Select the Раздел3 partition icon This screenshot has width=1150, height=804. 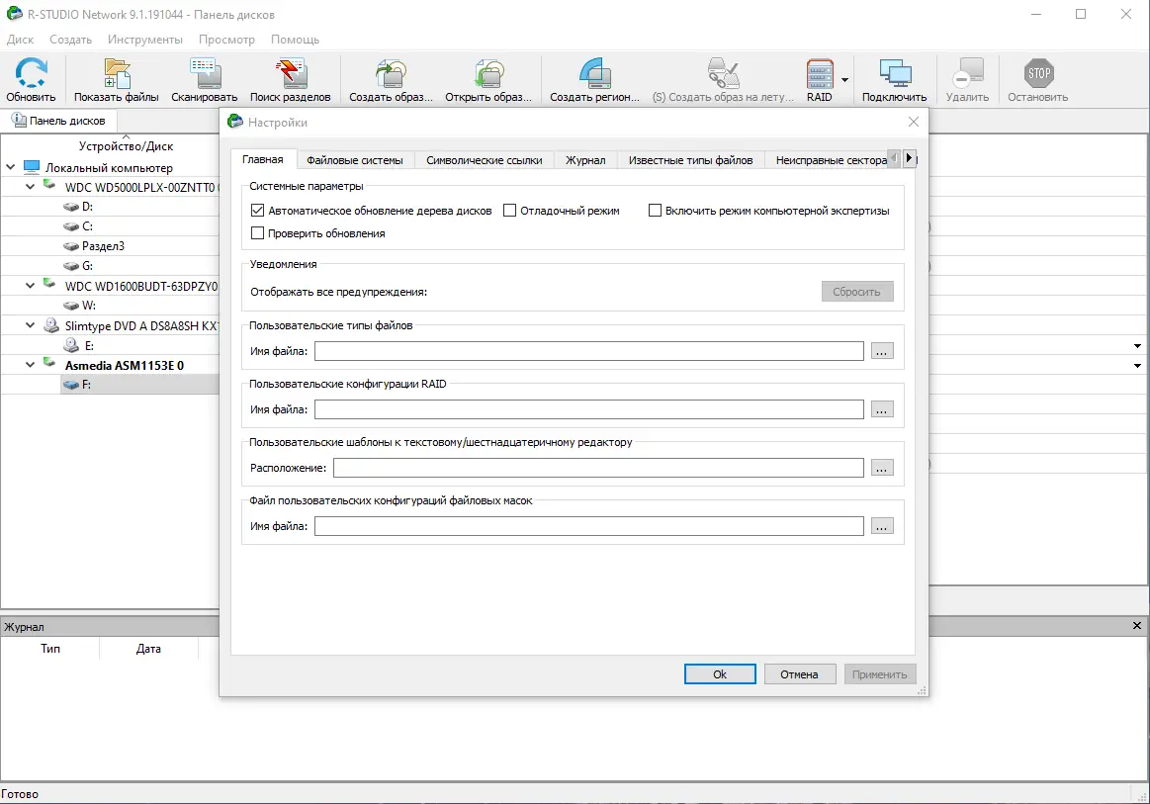[71, 246]
